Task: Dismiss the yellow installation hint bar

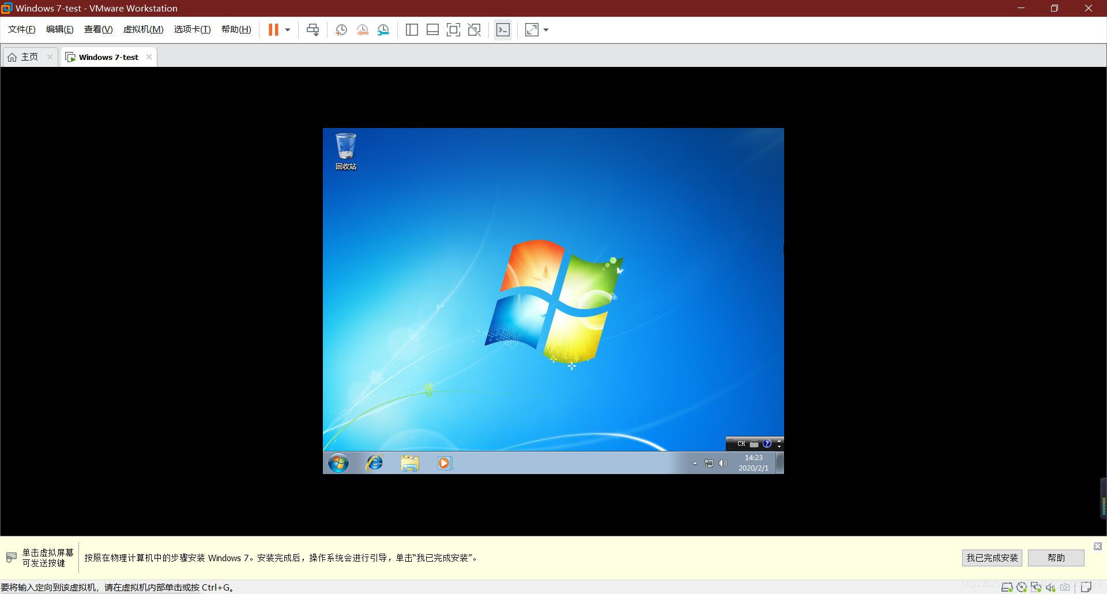Action: point(1098,546)
